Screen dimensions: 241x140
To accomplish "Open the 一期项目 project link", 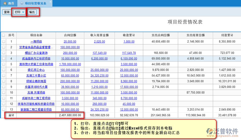I will coord(36,42).
